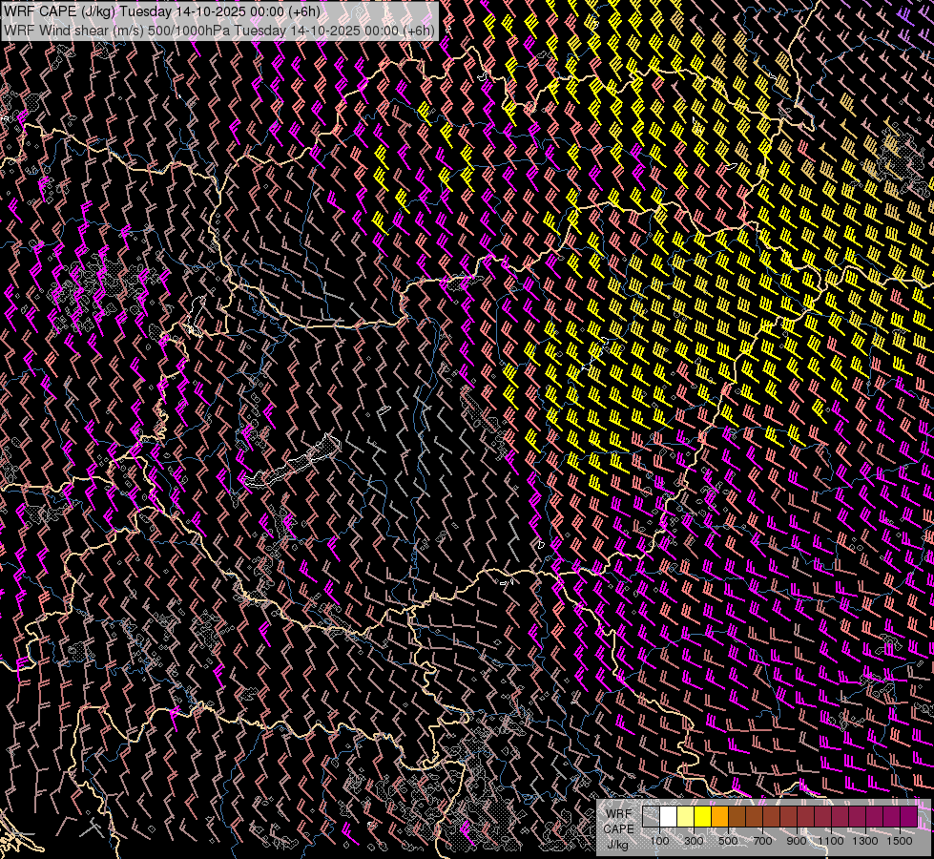Viewport: 934px width, 859px height.
Task: Select the 500 legend tick label
Action: point(728,841)
